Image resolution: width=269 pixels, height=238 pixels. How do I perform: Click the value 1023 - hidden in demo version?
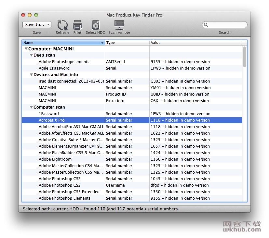(180, 133)
